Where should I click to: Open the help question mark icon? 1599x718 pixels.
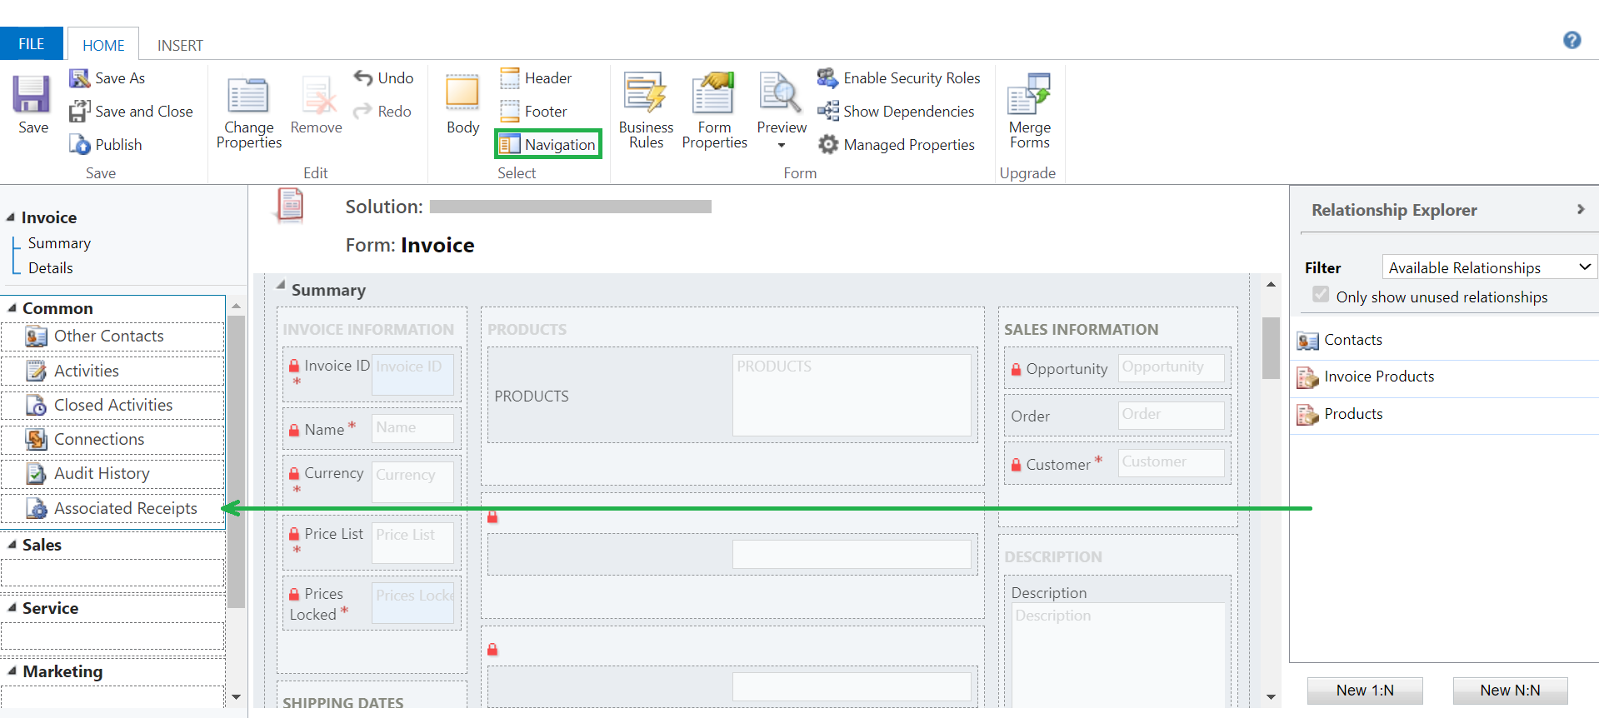[x=1572, y=40]
